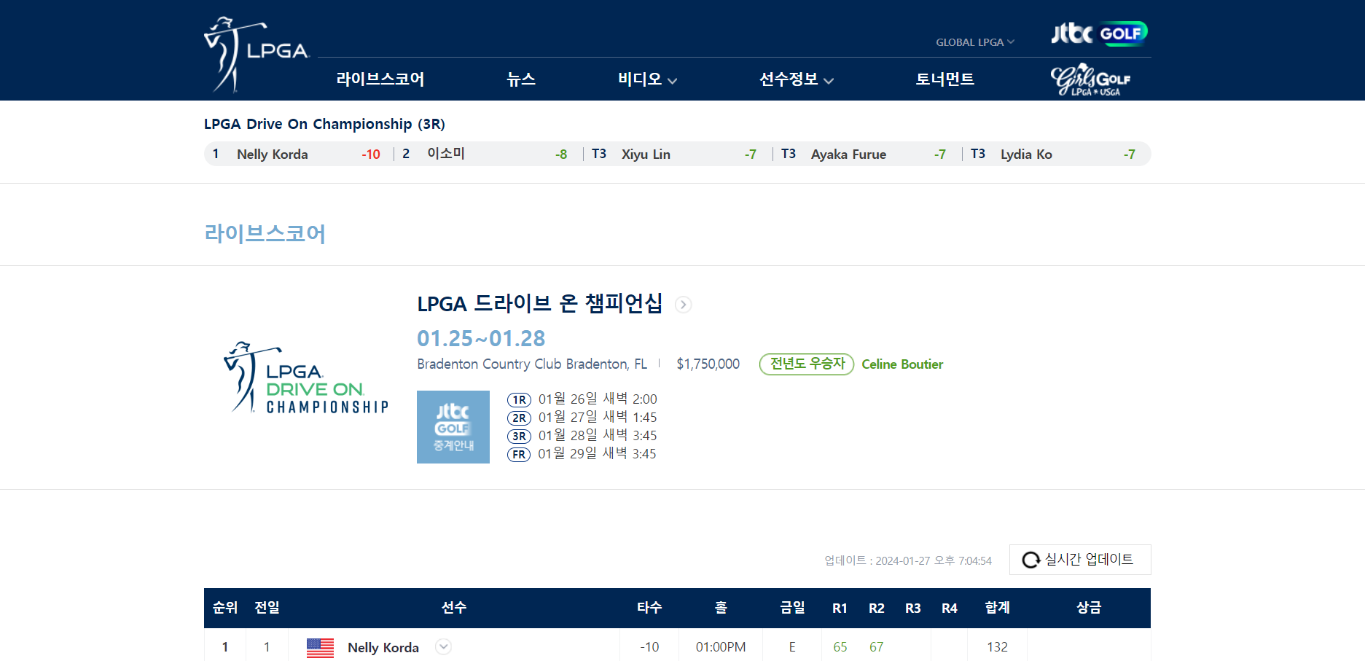Click the 전일 column header

pyautogui.click(x=267, y=608)
